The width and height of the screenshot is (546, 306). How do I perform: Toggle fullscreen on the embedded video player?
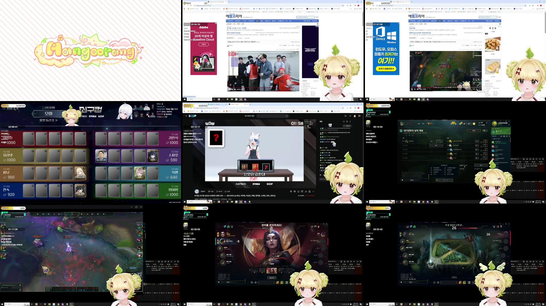[x=297, y=89]
